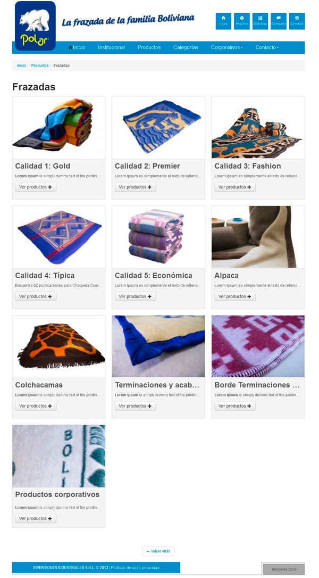
Task: Click the Polar bear logo
Action: click(35, 26)
